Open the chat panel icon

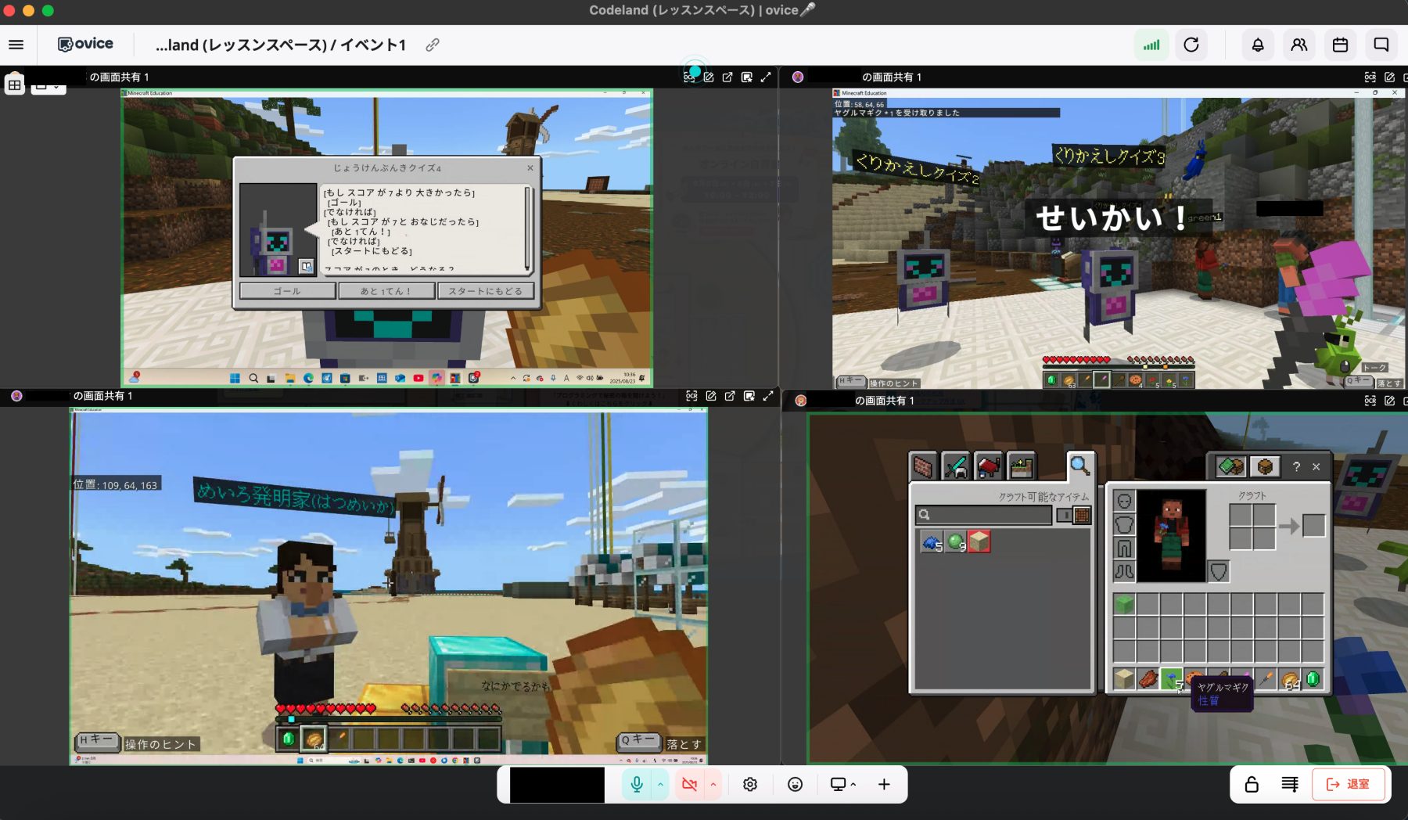(x=1381, y=45)
